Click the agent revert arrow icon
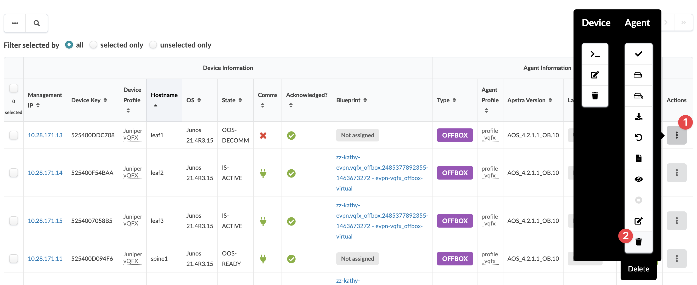Viewport: 697px width, 285px height. (638, 137)
